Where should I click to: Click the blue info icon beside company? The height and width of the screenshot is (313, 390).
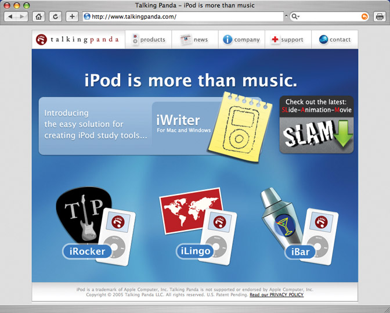[x=228, y=39]
